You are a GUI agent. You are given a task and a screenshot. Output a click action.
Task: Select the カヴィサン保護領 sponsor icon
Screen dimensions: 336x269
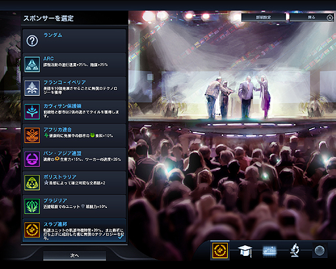(32, 112)
